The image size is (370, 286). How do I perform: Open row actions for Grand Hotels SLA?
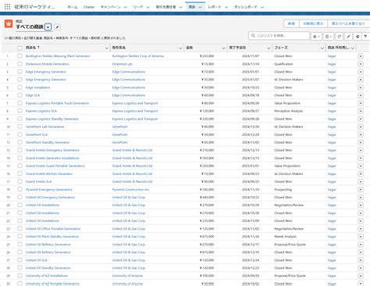tap(361, 181)
